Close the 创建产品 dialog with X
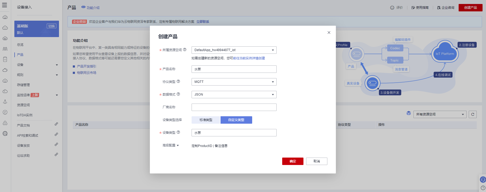Viewport: 486px width, 192px height. coord(329,33)
